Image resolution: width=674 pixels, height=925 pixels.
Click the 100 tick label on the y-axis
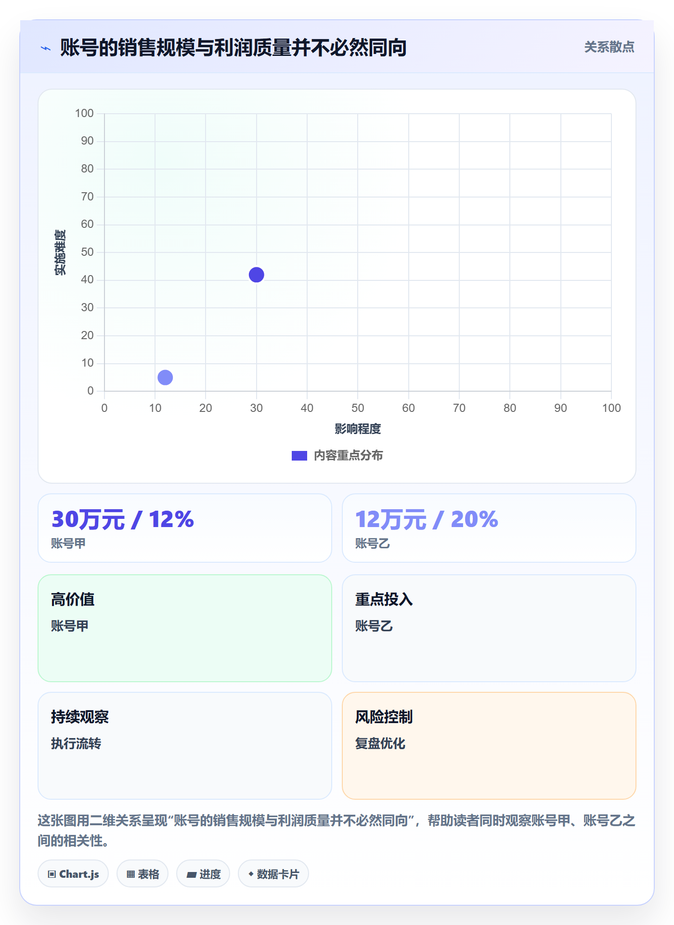[84, 113]
